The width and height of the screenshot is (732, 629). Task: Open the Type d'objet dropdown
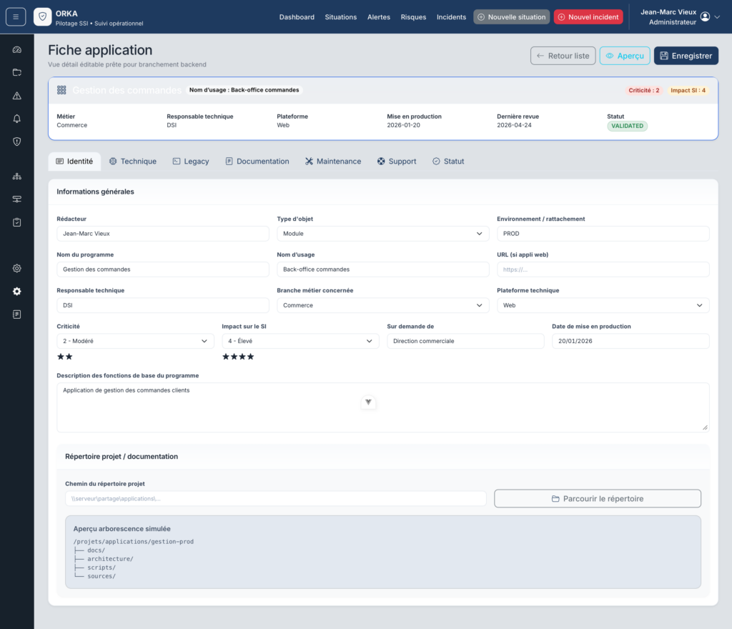(383, 233)
